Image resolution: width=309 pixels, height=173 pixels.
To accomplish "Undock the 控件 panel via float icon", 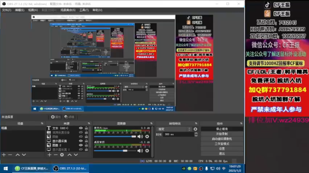I will (241, 123).
